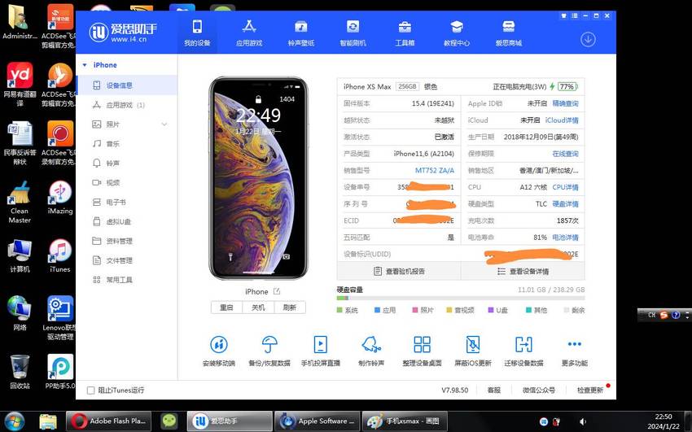Click the skin shirt icon in title bar

563,16
